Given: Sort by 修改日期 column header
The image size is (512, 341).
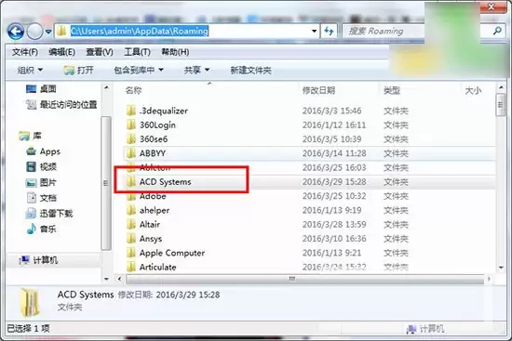Looking at the screenshot, I should pos(318,90).
